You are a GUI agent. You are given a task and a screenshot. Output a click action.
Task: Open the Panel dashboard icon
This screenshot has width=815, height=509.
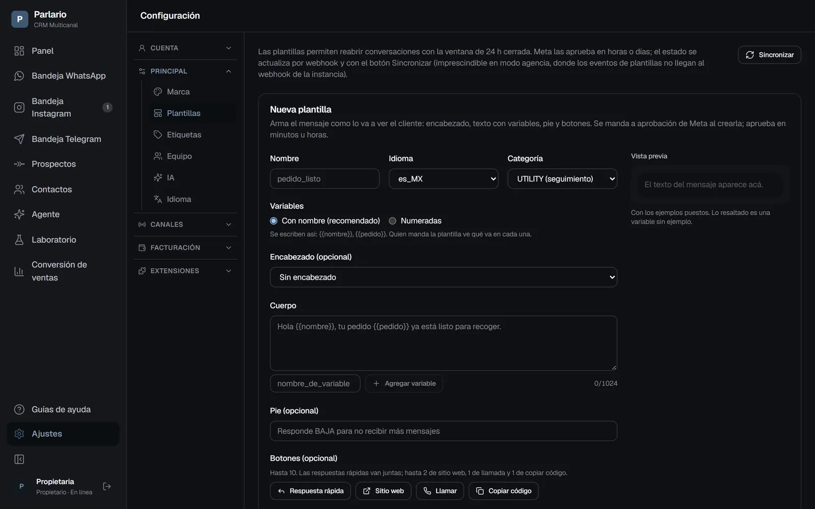click(x=19, y=51)
